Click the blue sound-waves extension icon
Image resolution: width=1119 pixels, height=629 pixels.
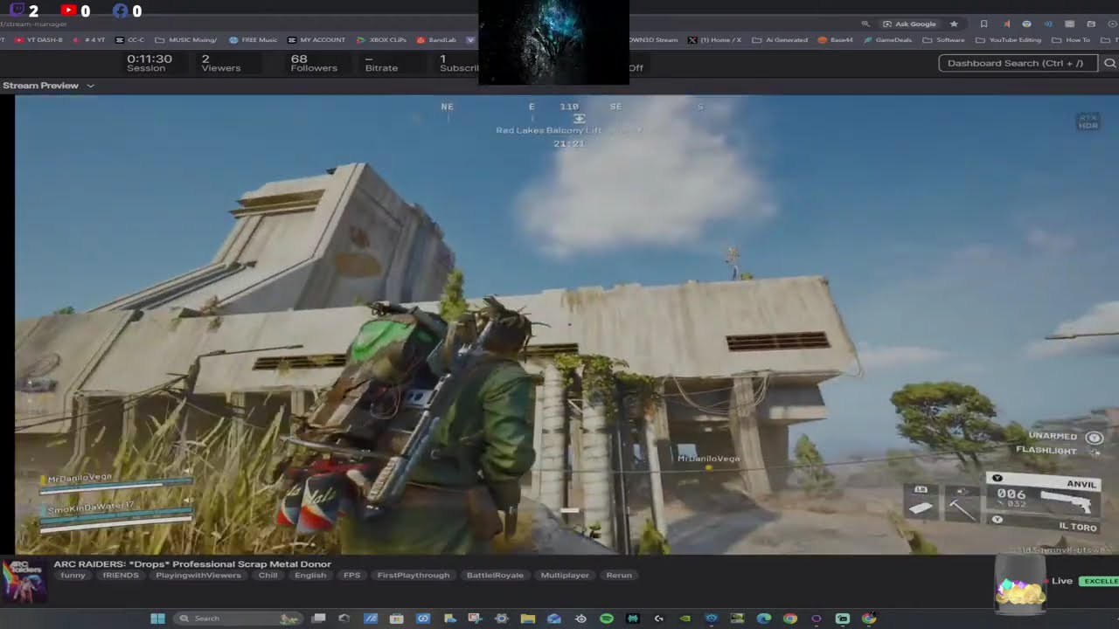point(1048,24)
